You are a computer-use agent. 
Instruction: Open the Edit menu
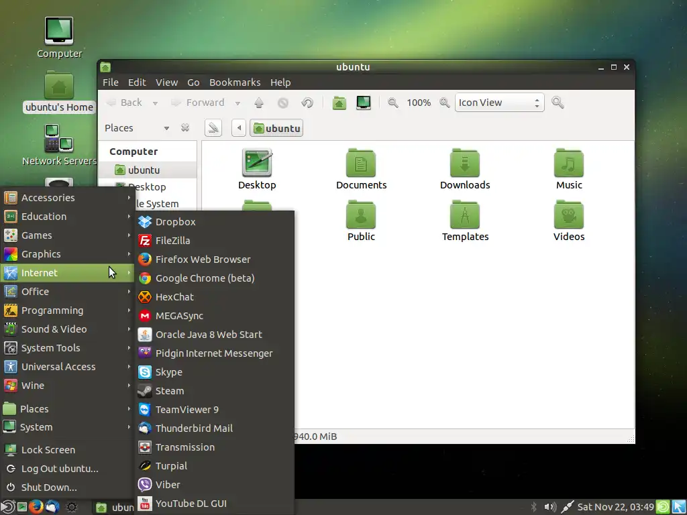(137, 82)
